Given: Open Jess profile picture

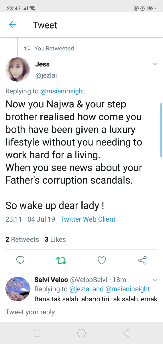Looking at the screenshot, I should (x=18, y=70).
